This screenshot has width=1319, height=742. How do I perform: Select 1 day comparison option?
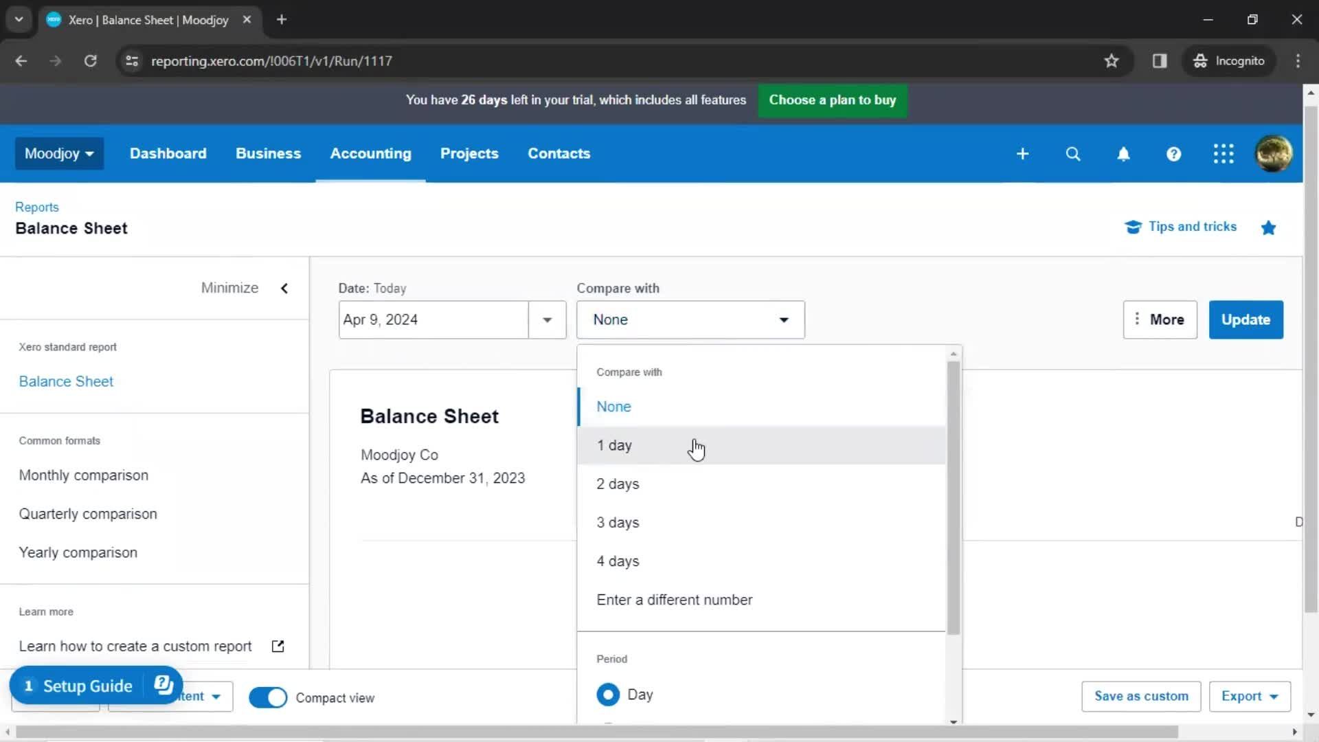click(x=761, y=445)
